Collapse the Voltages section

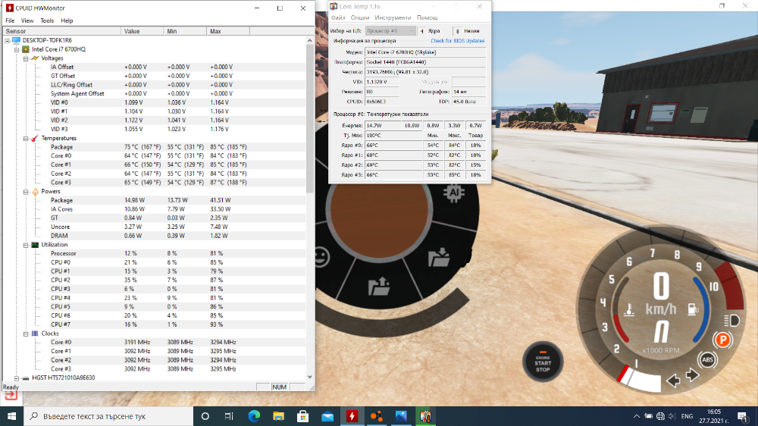click(26, 58)
